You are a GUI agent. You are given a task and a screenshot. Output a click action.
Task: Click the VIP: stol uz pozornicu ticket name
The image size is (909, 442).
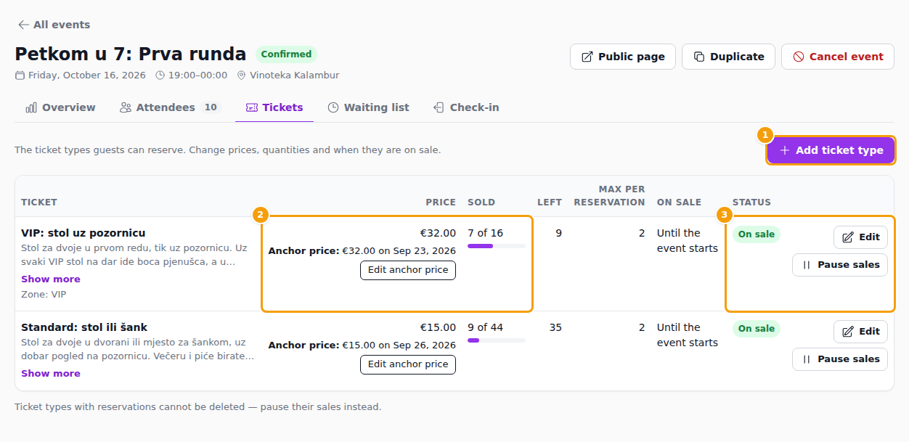[x=83, y=233]
